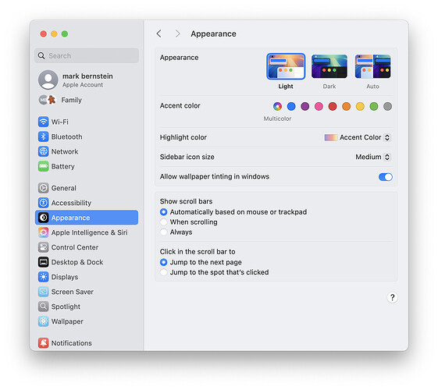This screenshot has width=438, height=390.
Task: Click the Displays sun icon
Action: (x=43, y=277)
